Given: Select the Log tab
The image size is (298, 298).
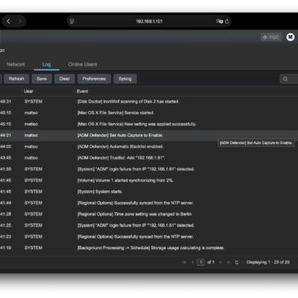Looking at the screenshot, I should [x=46, y=65].
